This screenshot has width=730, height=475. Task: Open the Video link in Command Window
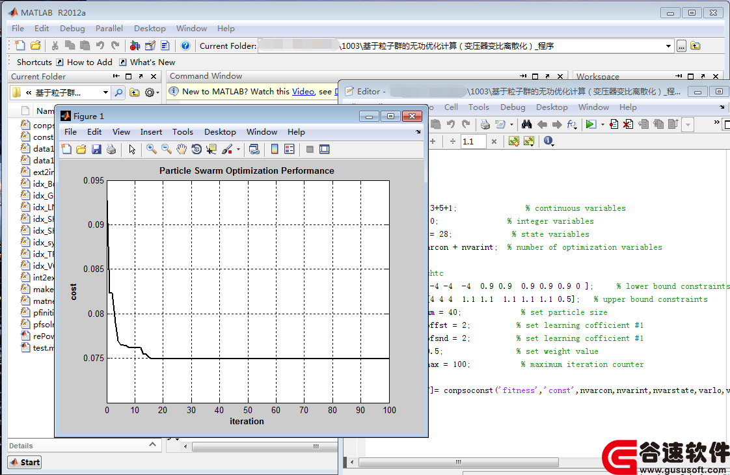303,91
